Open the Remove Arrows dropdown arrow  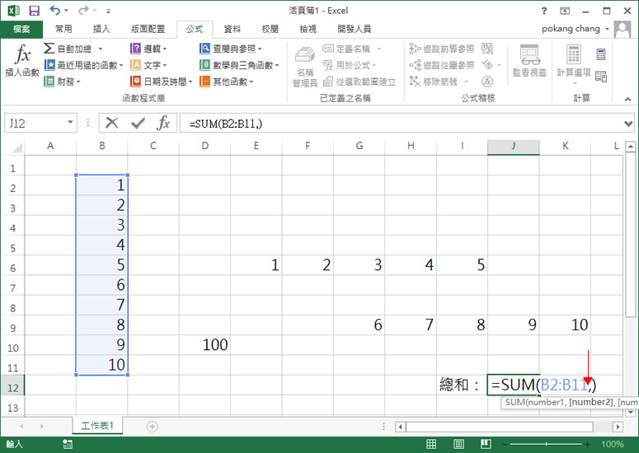point(467,82)
